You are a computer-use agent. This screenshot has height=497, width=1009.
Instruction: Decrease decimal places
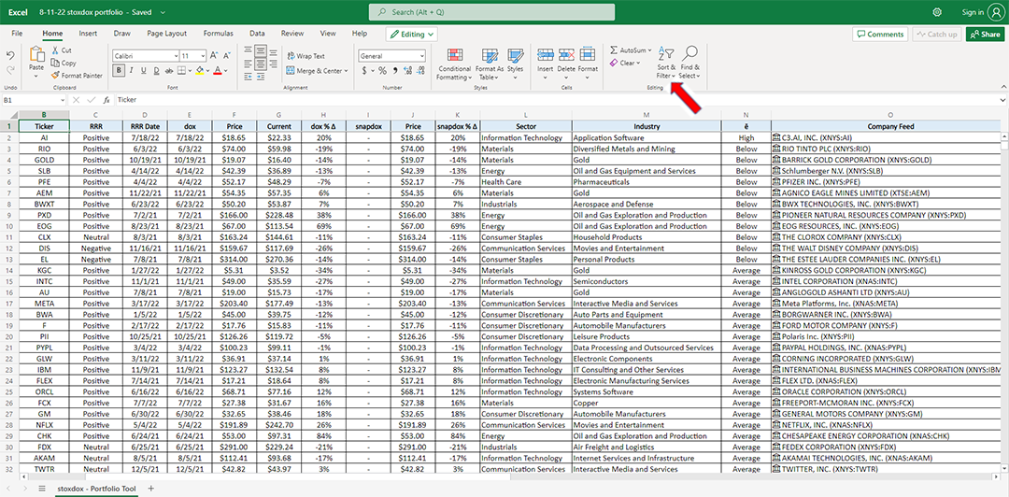tap(420, 71)
